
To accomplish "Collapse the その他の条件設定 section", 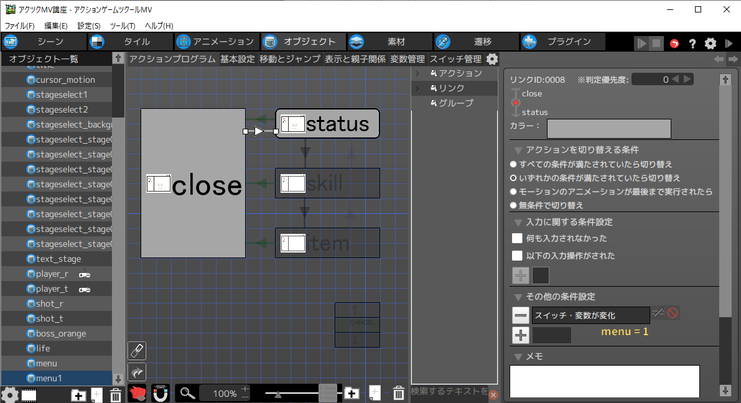I will click(518, 297).
